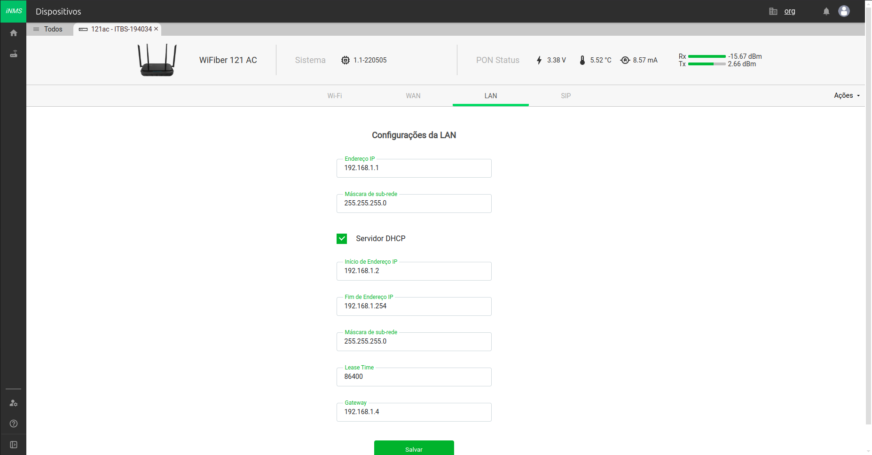The image size is (872, 455).
Task: Click the temperature thermometer icon
Action: tap(582, 60)
